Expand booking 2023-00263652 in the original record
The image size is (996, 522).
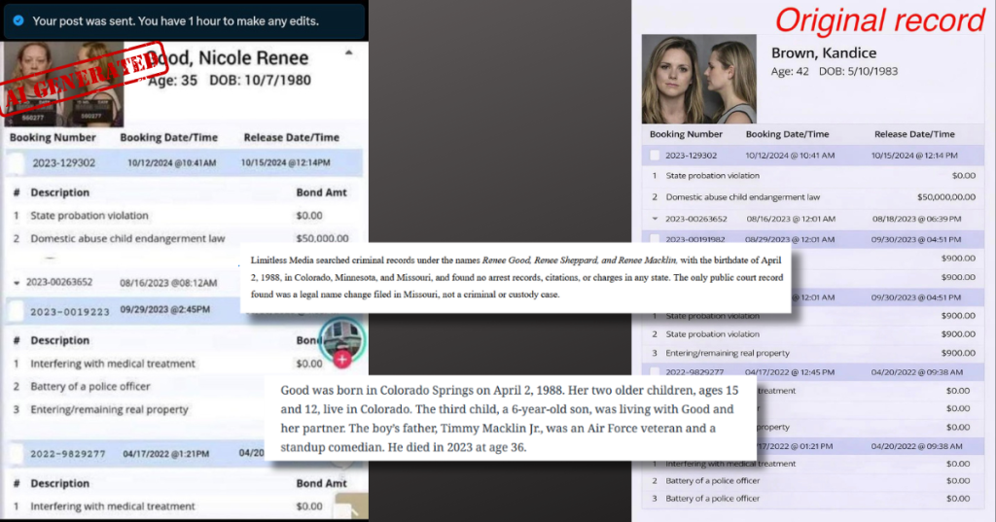point(656,219)
